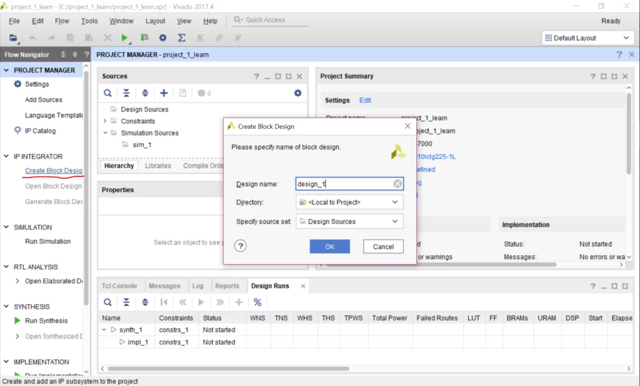Click the Add Sources plus icon
The height and width of the screenshot is (386, 640).
pos(164,93)
